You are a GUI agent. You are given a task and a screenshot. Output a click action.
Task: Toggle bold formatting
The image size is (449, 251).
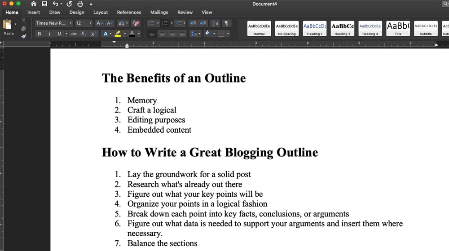pyautogui.click(x=40, y=34)
